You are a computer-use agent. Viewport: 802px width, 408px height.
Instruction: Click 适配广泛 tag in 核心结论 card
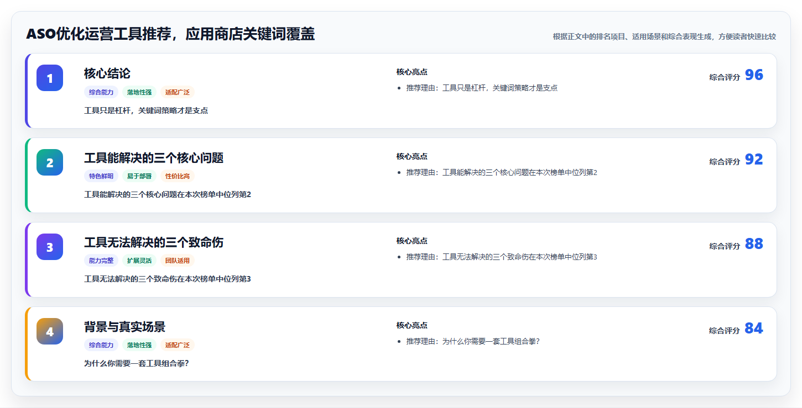[x=178, y=92]
